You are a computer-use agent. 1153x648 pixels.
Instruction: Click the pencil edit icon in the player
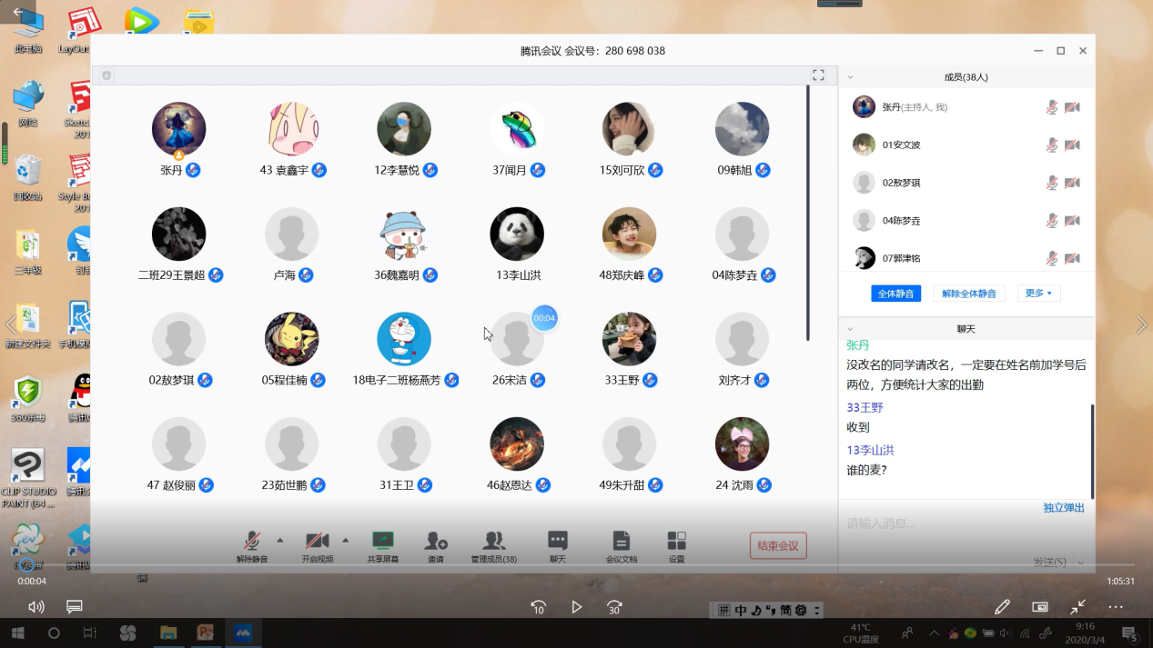tap(1002, 606)
